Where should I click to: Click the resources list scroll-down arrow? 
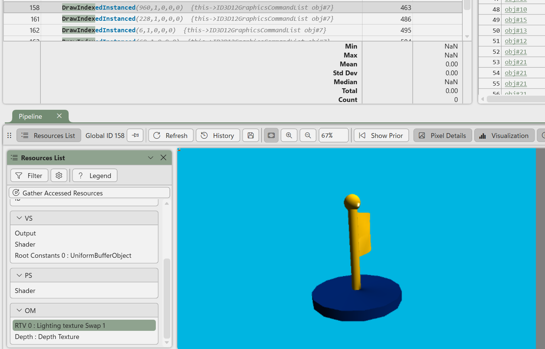[167, 343]
